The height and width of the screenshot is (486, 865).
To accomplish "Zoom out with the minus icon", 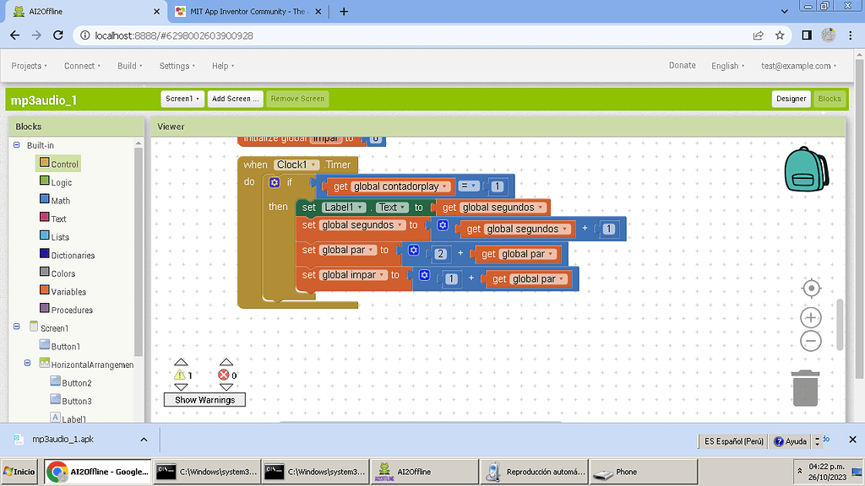I will tap(811, 341).
